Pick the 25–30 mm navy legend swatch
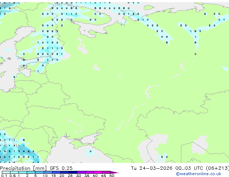This screenshot has height=177, width=229. pyautogui.click(x=73, y=172)
